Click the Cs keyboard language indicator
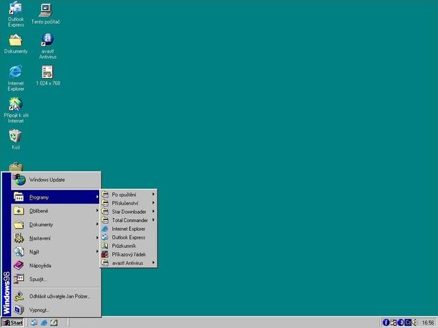Viewport: 438px width, 328px height. [x=408, y=323]
